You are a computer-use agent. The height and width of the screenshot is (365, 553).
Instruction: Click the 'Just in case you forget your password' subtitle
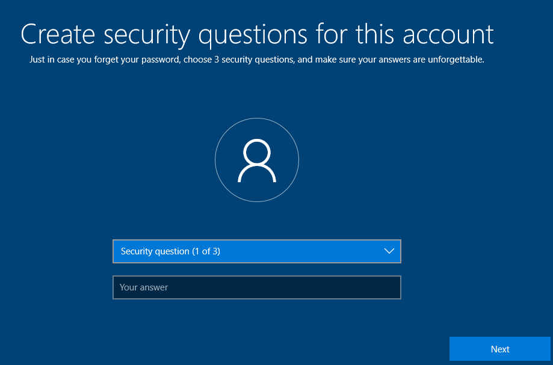(257, 60)
